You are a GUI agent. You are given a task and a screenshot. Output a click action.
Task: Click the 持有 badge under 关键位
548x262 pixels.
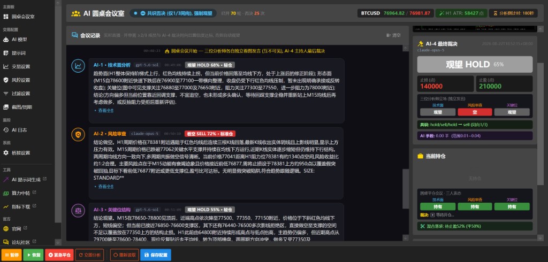[511, 207]
